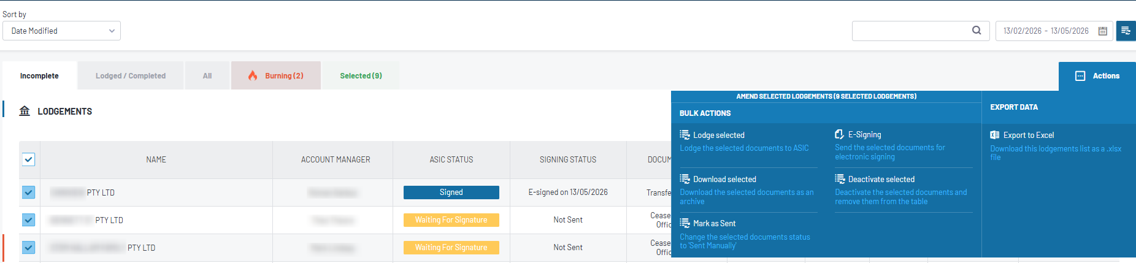
Task: Click the Mark as Sent icon
Action: coord(685,223)
